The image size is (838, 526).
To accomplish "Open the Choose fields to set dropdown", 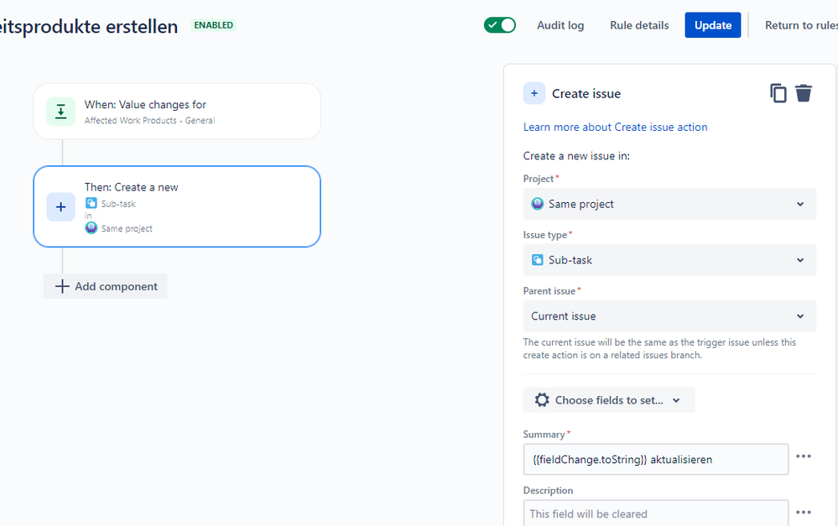I will [x=609, y=400].
